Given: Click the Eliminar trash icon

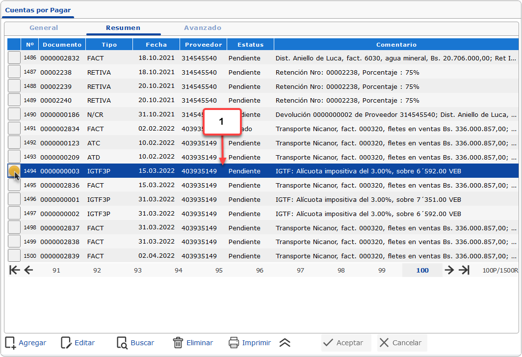Looking at the screenshot, I should [x=178, y=343].
